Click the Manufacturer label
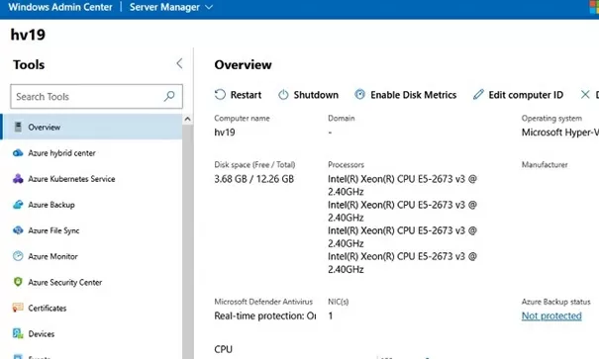This screenshot has height=359, width=599. 545,165
